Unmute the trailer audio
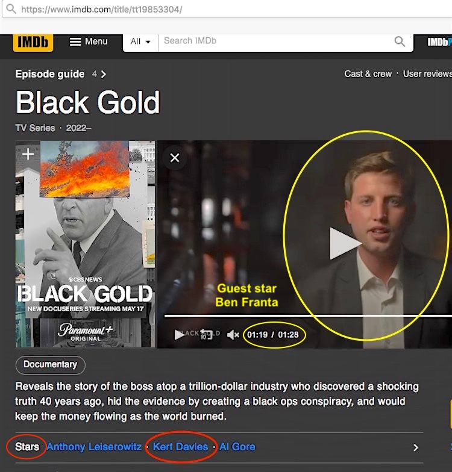Image resolution: width=452 pixels, height=472 pixels. [x=233, y=335]
